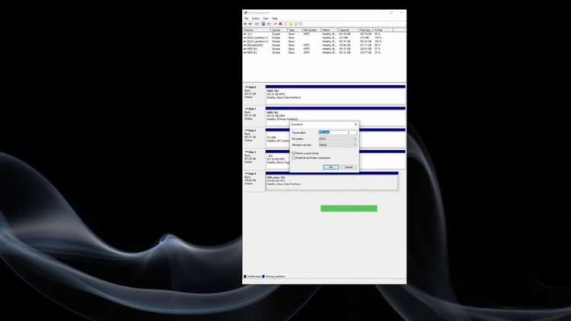The width and height of the screenshot is (571, 321).
Task: Select the 512 MB partition in Disk 2
Action: (277, 138)
